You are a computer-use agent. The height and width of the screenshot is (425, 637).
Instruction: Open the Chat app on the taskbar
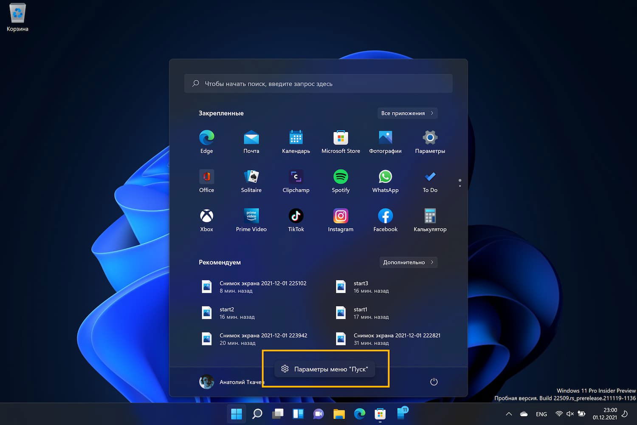point(318,414)
